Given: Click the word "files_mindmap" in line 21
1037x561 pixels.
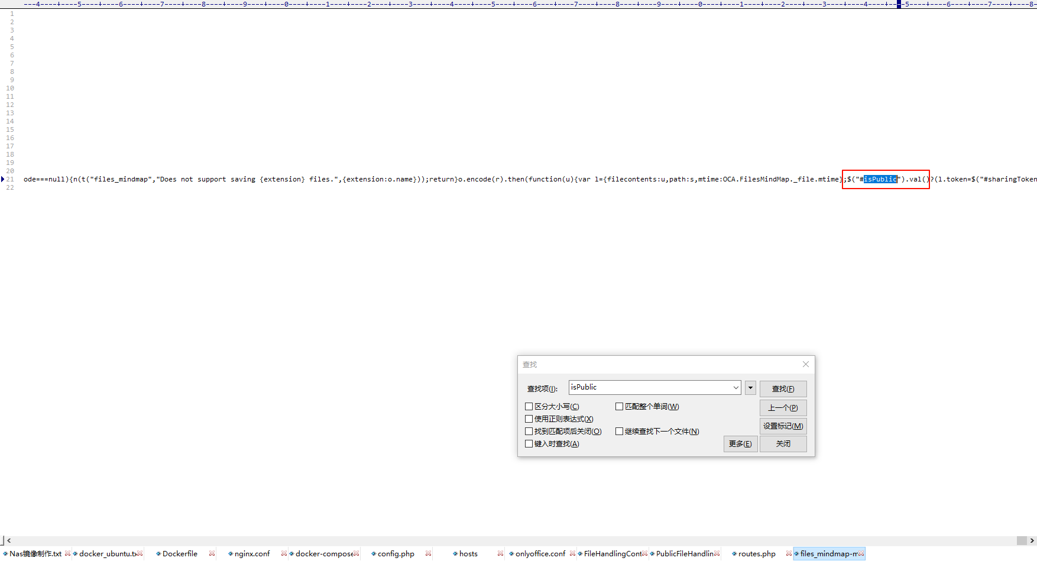Looking at the screenshot, I should (121, 179).
